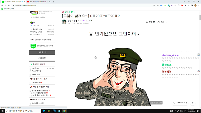
Task: Reload the page with the refresh icon
Action: (x=9, y=6)
